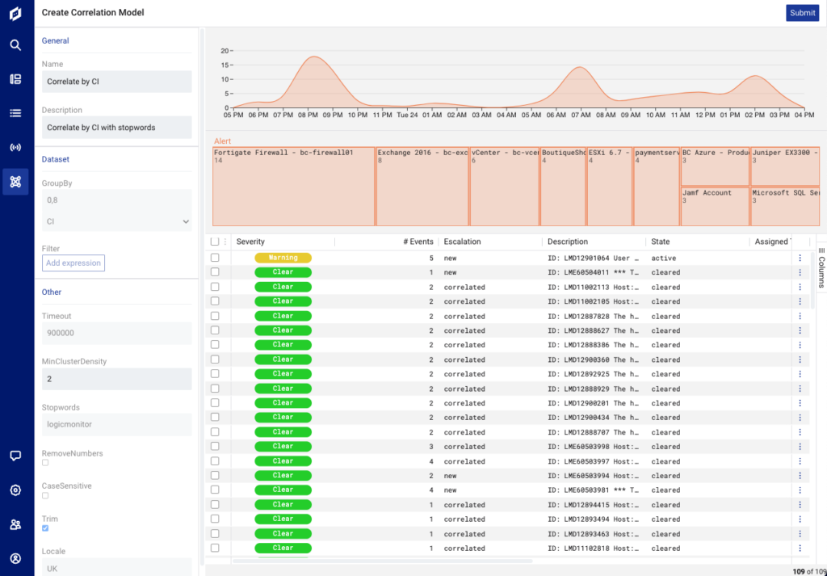Enable the RemoveNumbers checkbox
The height and width of the screenshot is (576, 827).
click(x=45, y=463)
